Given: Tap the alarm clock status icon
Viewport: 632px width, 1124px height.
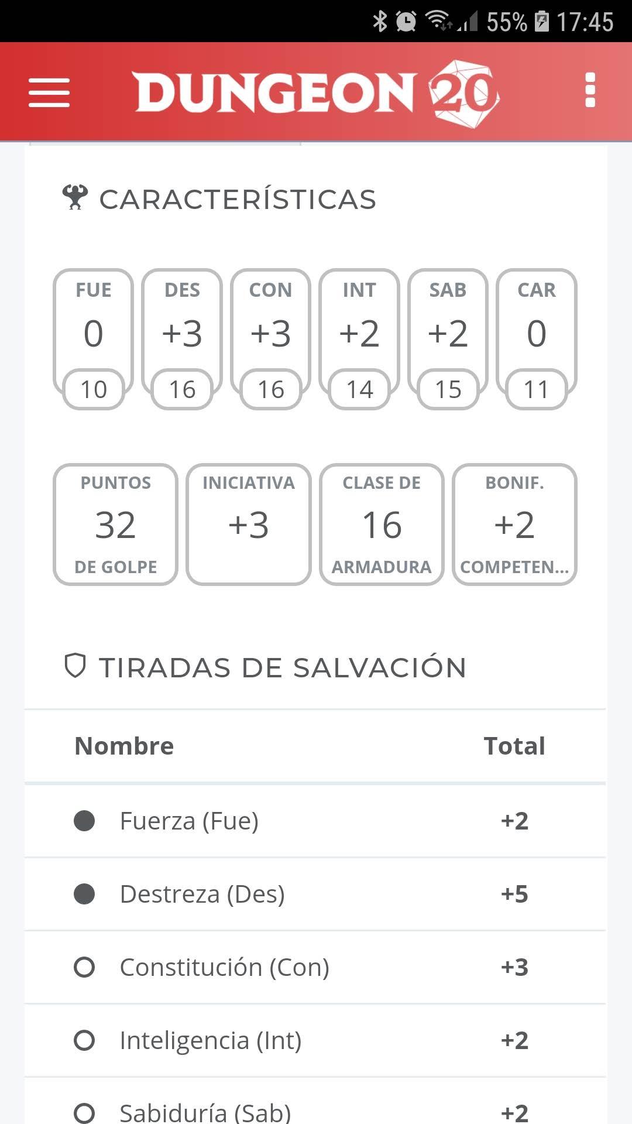Looking at the screenshot, I should 406,22.
